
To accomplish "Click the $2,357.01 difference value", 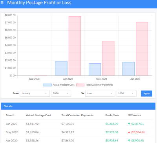I will (x=137, y=124).
